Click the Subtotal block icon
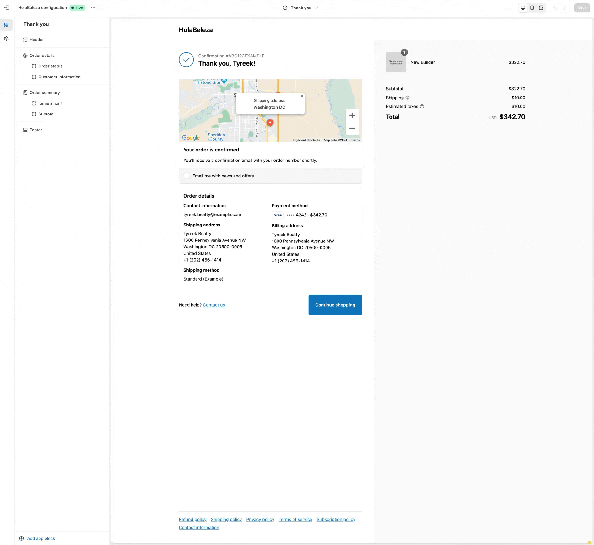Screen dimensions: 594x545 (34, 114)
